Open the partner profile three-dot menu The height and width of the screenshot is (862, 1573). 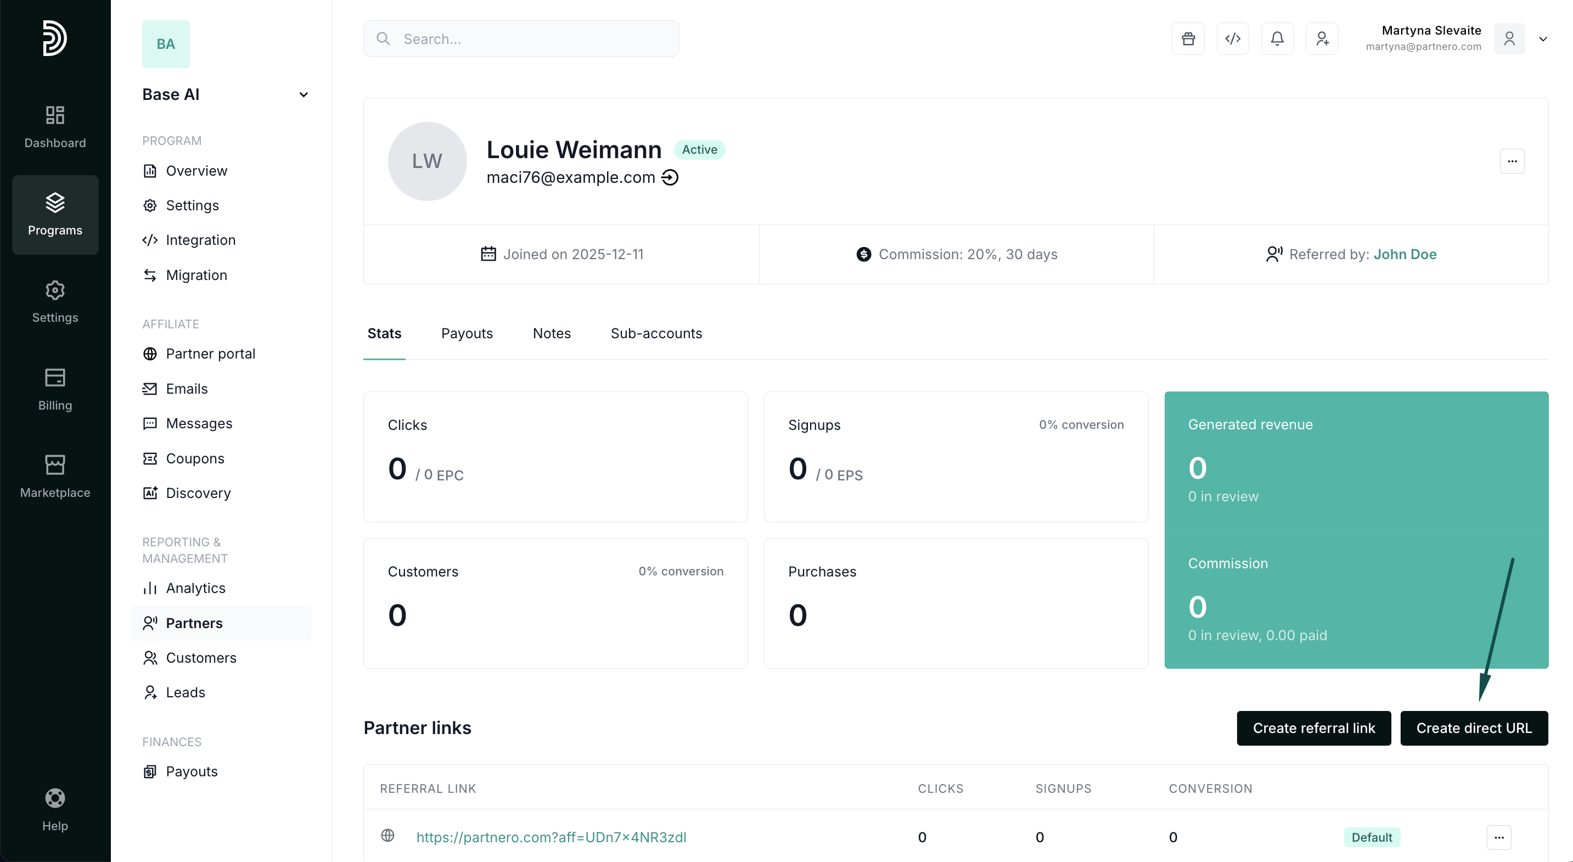pos(1512,161)
